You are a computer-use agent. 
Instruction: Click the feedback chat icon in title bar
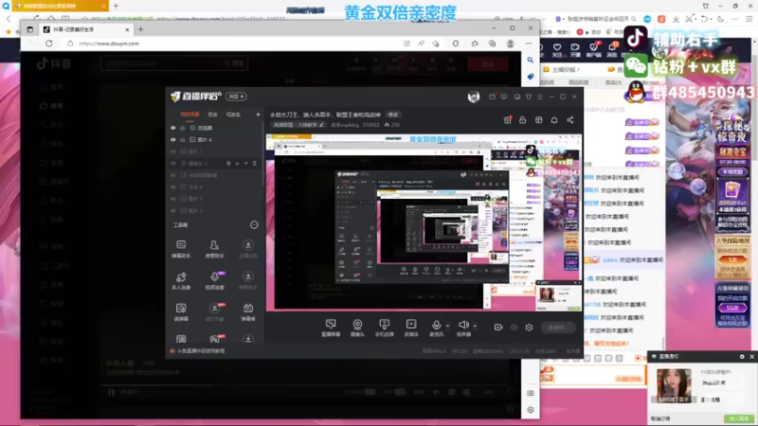504,97
